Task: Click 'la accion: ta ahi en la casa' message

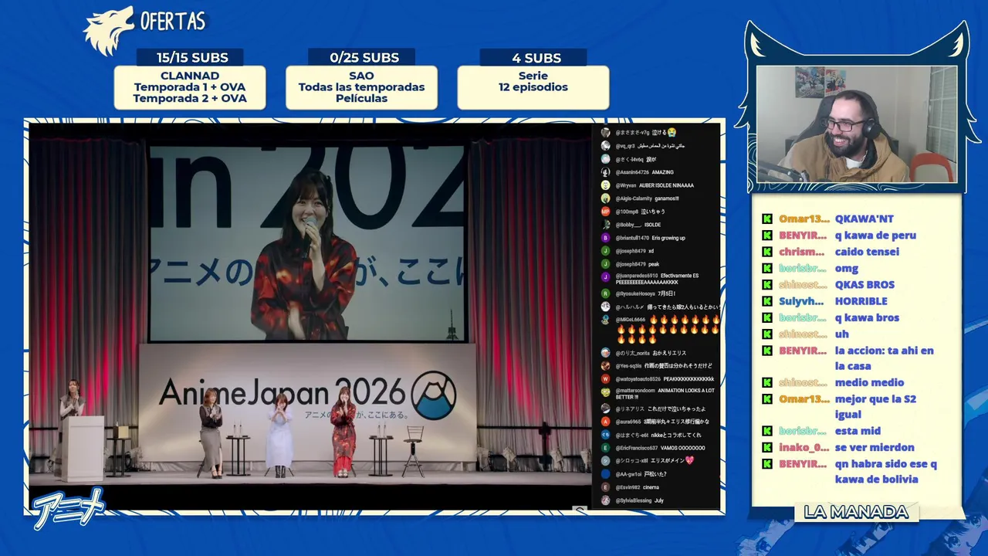Action: coord(884,358)
